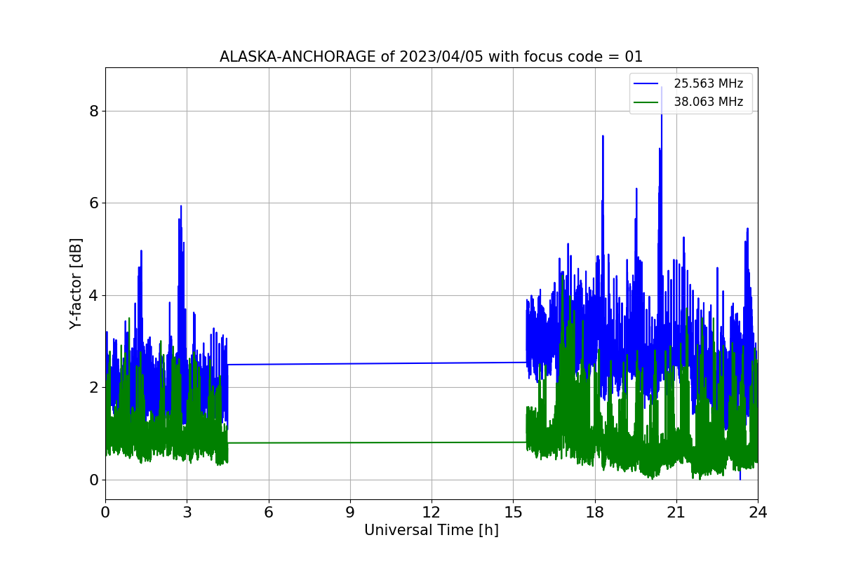The image size is (842, 561).
Task: Click x-axis tick label 0
Action: (105, 512)
